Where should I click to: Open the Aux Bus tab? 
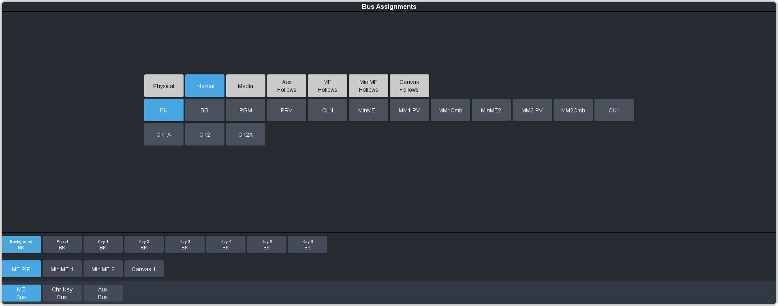coord(103,293)
